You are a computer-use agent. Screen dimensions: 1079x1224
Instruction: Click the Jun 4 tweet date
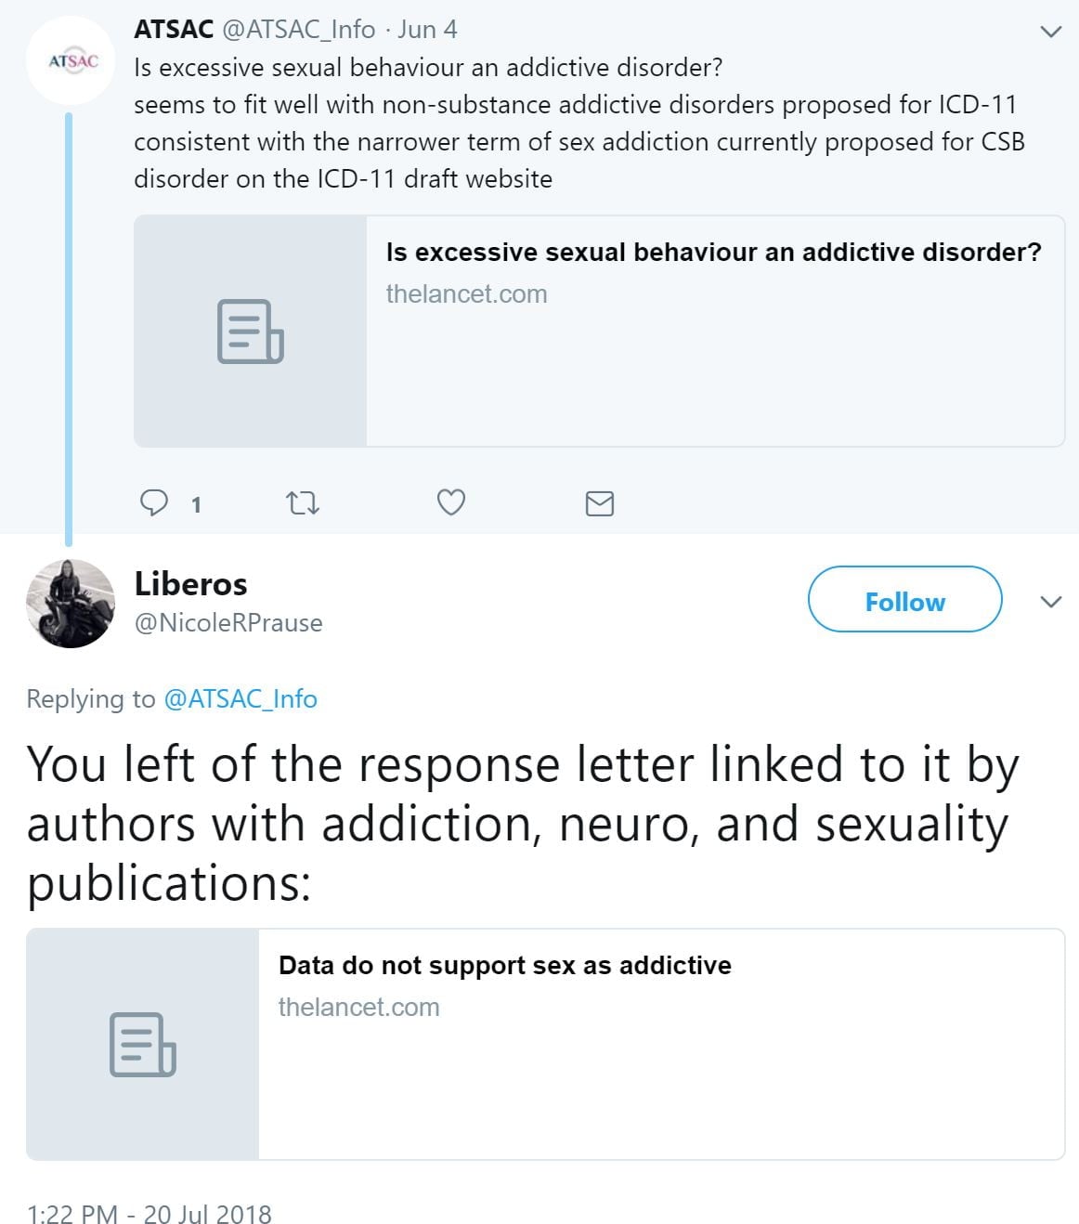(427, 30)
